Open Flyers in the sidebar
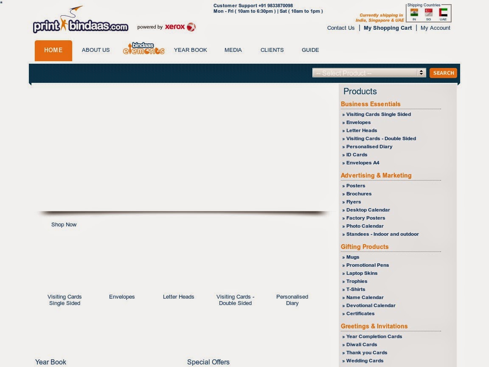The image size is (489, 367). coord(353,202)
